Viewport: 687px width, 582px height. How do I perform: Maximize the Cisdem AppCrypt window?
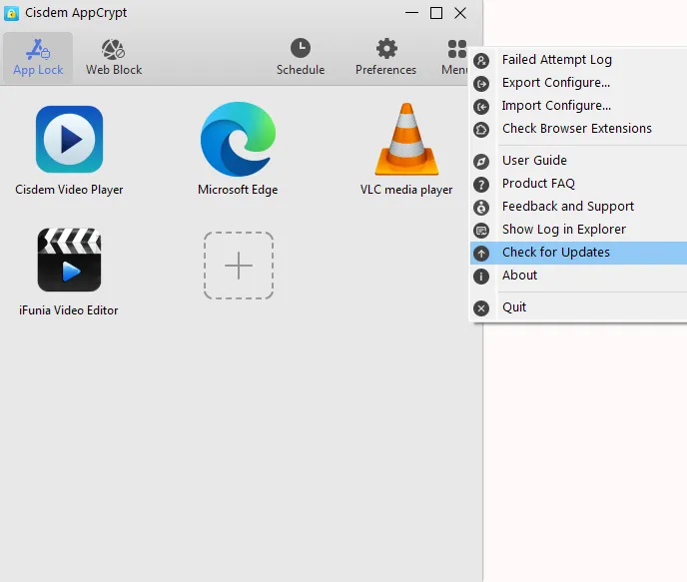(x=436, y=13)
